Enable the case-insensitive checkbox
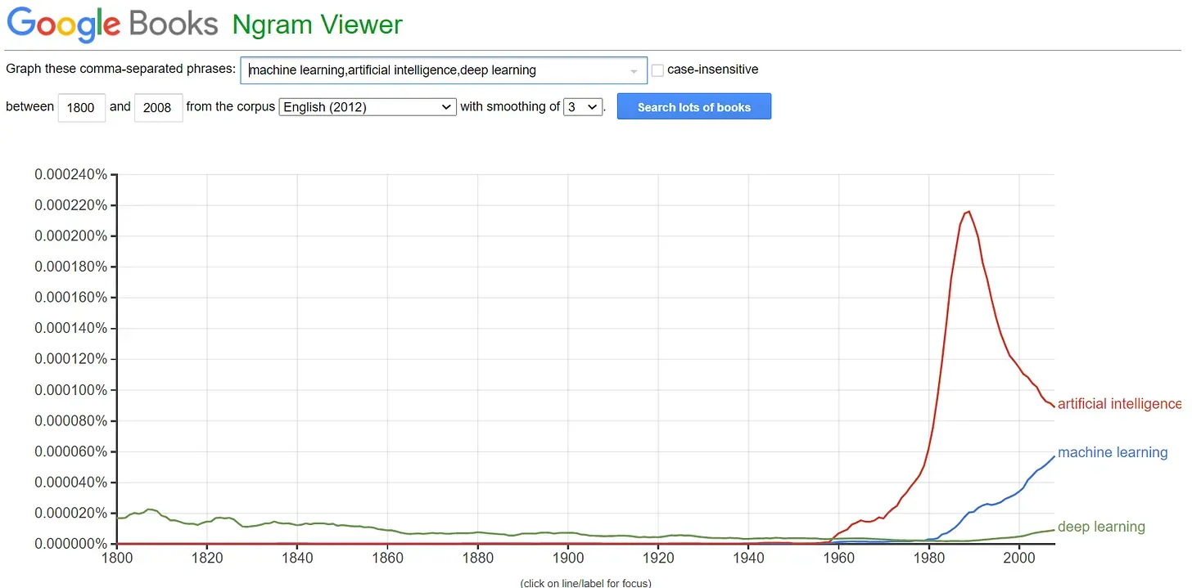The image size is (1192, 588). 657,71
